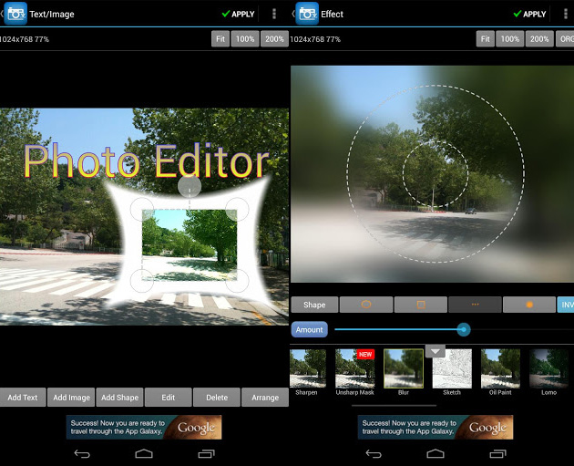The width and height of the screenshot is (574, 466).
Task: Open overflow menu in Effect screen
Action: pyautogui.click(x=566, y=14)
